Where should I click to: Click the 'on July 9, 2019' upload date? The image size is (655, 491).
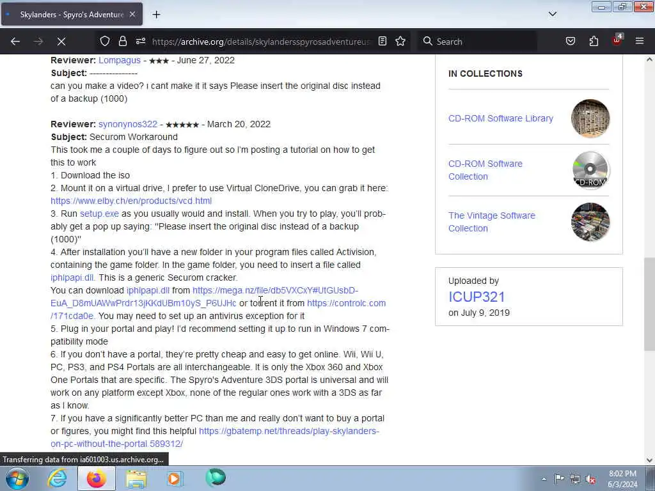tap(478, 313)
